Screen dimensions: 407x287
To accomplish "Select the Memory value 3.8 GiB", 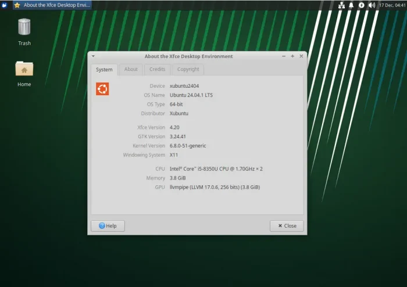I will [178, 178].
